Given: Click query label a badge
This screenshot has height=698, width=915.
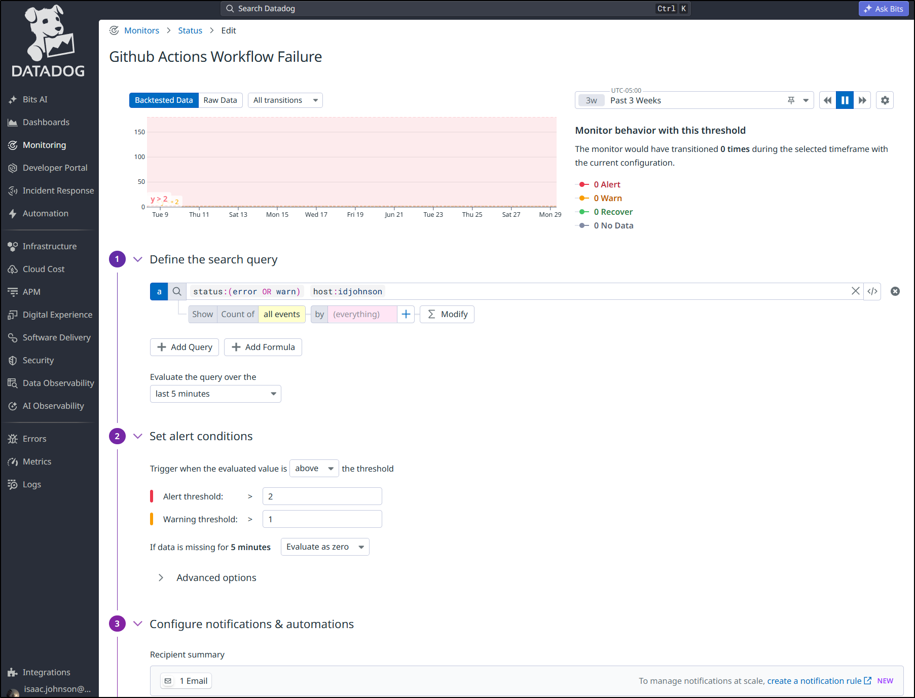Looking at the screenshot, I should [159, 291].
